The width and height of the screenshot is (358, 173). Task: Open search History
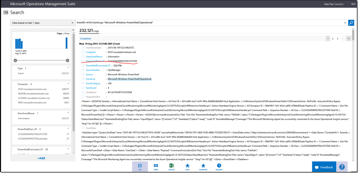(x=219, y=167)
